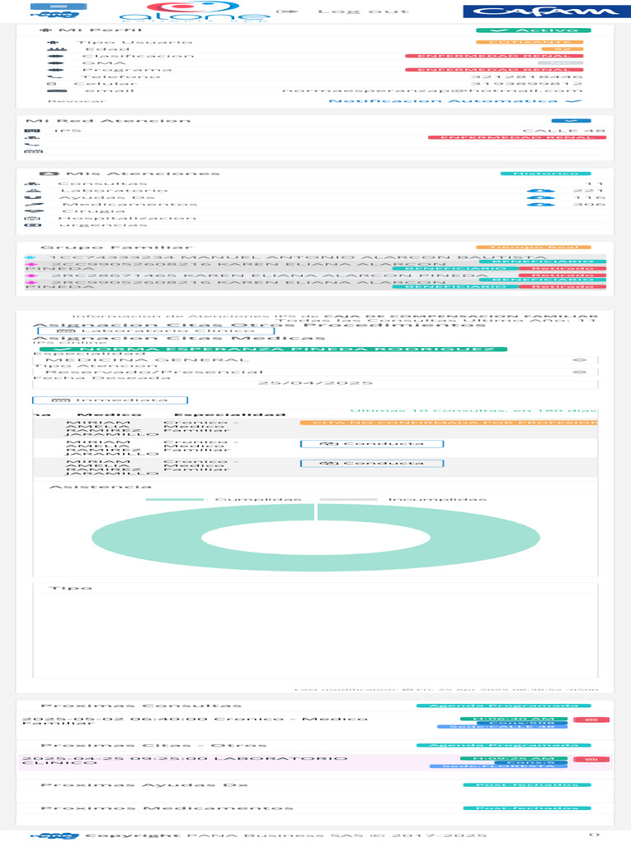Click the Tiempo Real badge in Grupo Familiar
Screen dimensions: 631x842
click(x=532, y=247)
